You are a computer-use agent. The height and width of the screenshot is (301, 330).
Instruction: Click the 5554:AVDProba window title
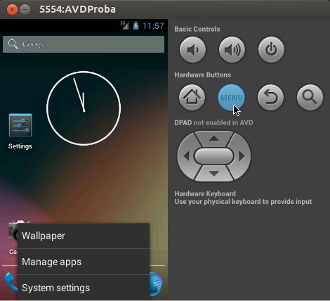point(77,9)
